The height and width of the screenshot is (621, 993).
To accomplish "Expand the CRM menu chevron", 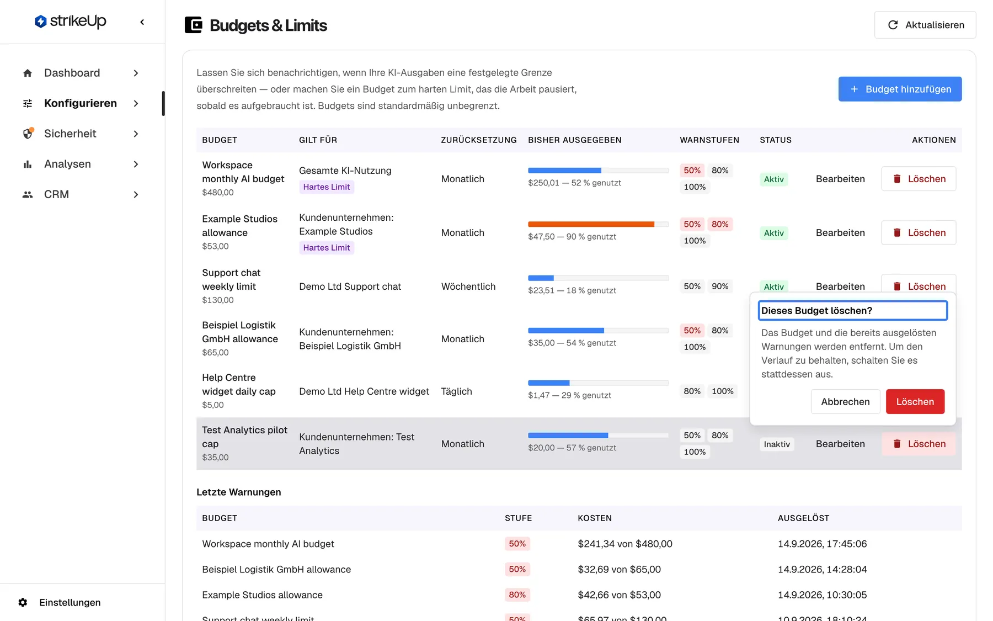I will click(136, 194).
